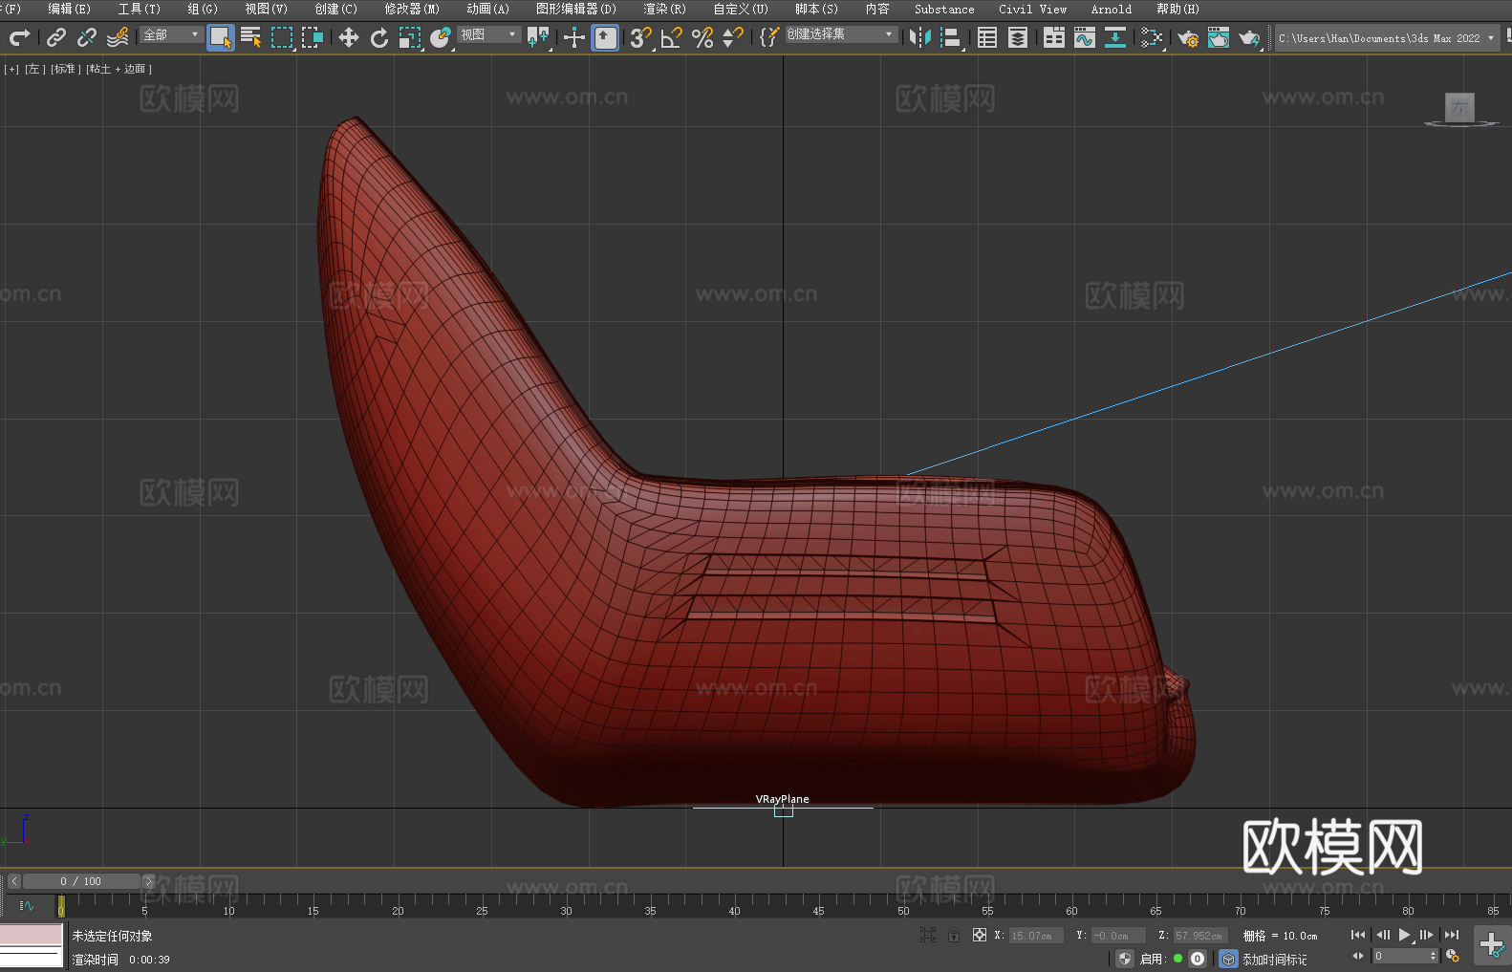Open Layer Explorer icon
The height and width of the screenshot is (972, 1512).
1018,37
